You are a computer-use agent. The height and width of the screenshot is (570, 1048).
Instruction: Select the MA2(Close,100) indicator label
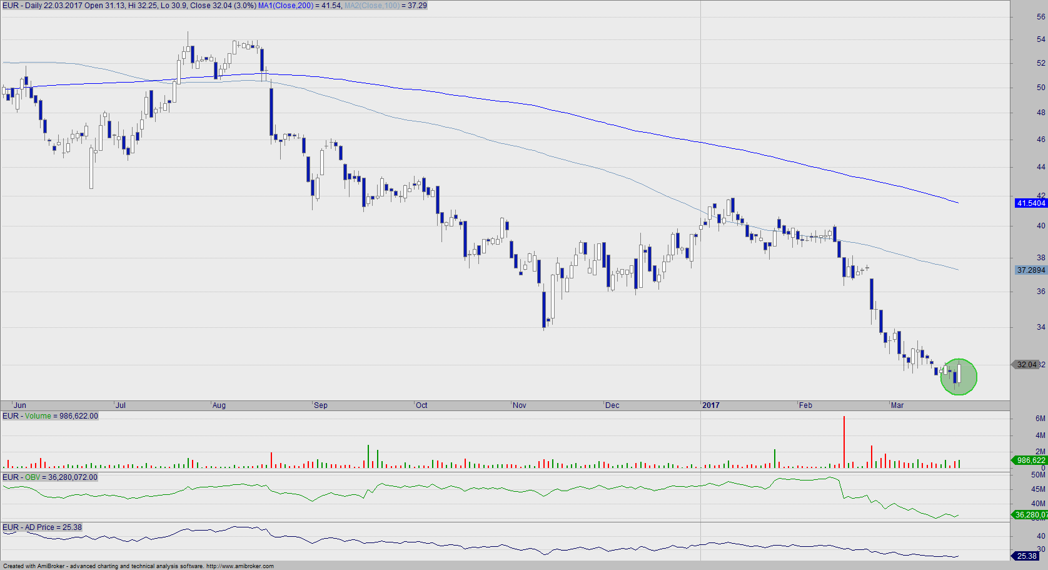pos(372,6)
